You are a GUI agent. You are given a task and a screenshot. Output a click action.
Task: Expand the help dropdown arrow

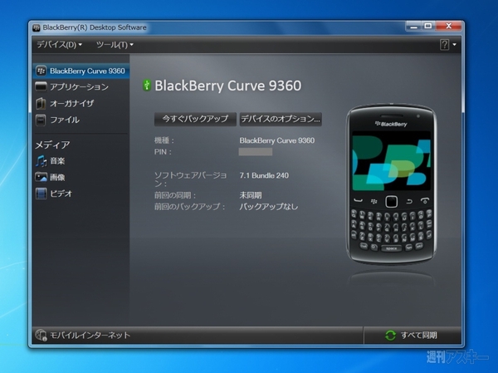(x=455, y=45)
